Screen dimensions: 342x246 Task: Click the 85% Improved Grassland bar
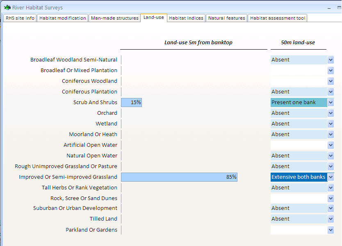pos(179,177)
